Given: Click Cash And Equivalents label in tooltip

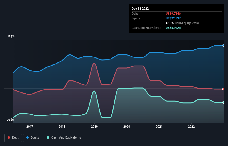Looking at the screenshot, I should coord(146,28).
